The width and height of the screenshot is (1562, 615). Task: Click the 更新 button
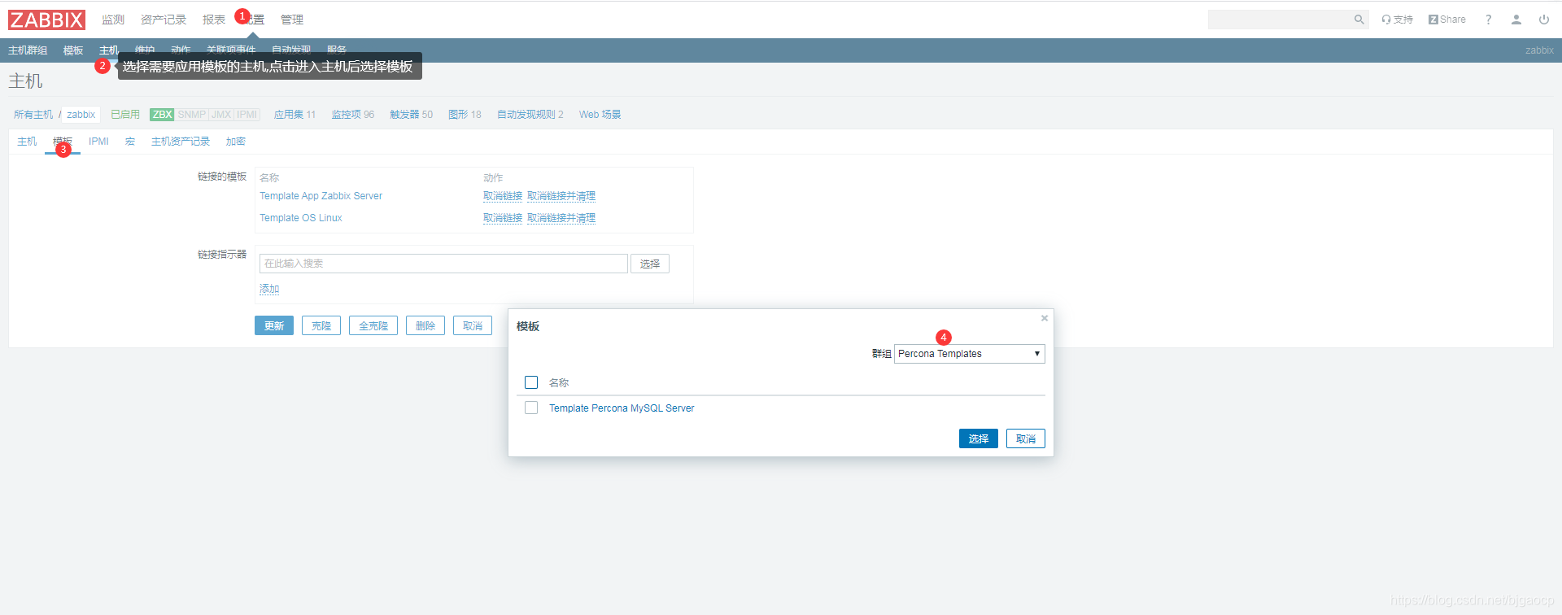274,325
